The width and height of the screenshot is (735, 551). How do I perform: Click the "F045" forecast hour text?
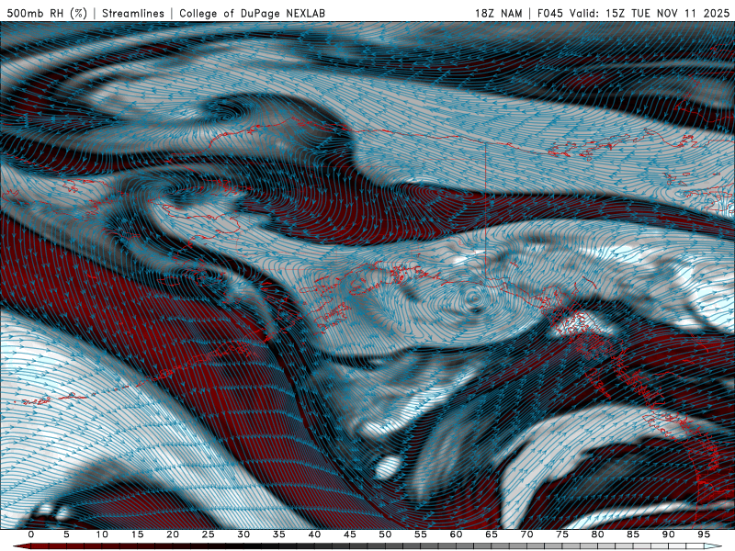click(549, 13)
